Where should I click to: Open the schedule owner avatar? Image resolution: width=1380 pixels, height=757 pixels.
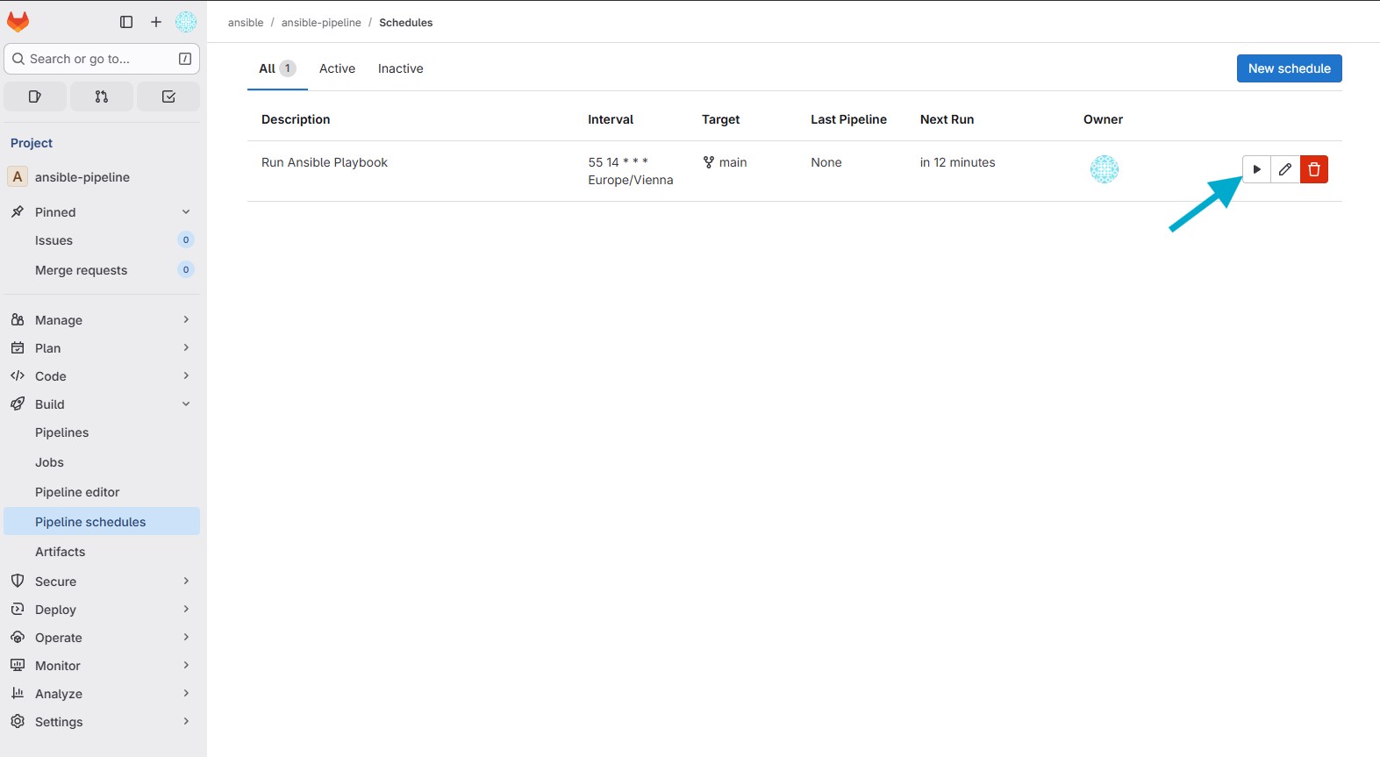point(1104,168)
